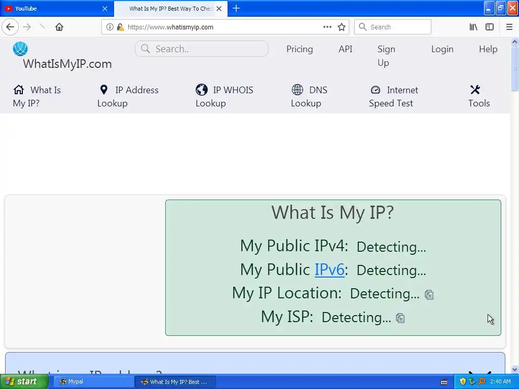This screenshot has width=519, height=389.
Task: Go to the browser home page icon
Action: [x=59, y=27]
